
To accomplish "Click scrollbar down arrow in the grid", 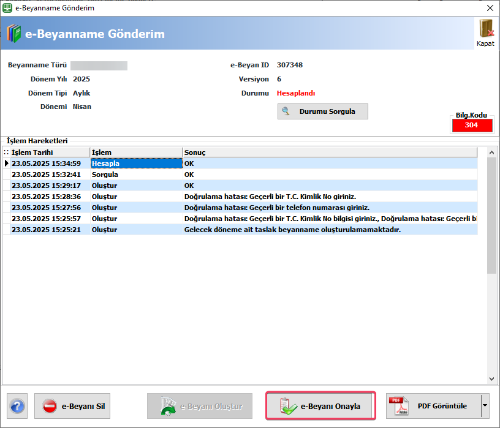I will [491, 378].
